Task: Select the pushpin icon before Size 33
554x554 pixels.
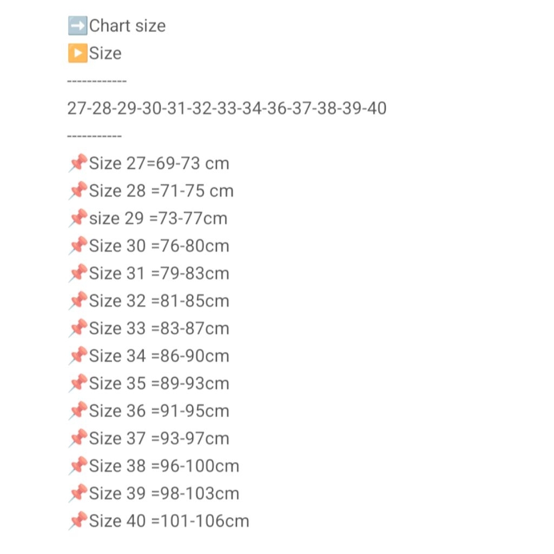Action: click(x=78, y=328)
